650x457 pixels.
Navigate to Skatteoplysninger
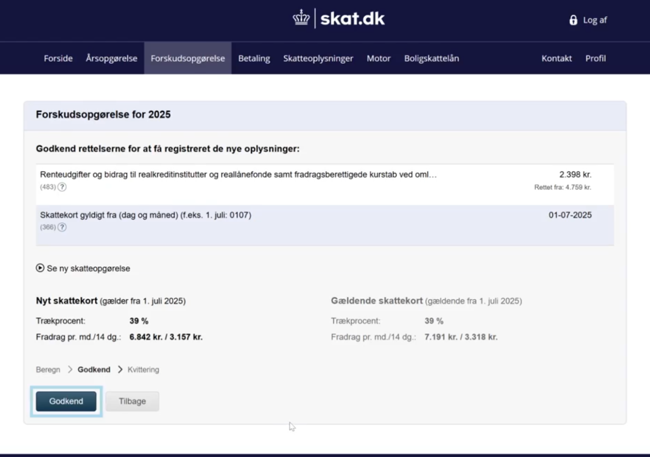(x=318, y=58)
